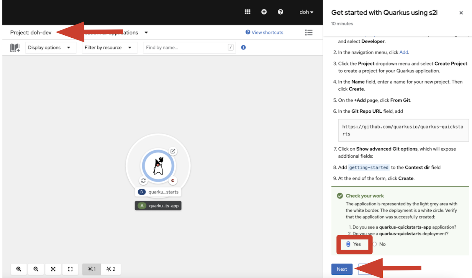Open URL icon on quarkus deployment
The width and height of the screenshot is (472, 278).
click(173, 151)
